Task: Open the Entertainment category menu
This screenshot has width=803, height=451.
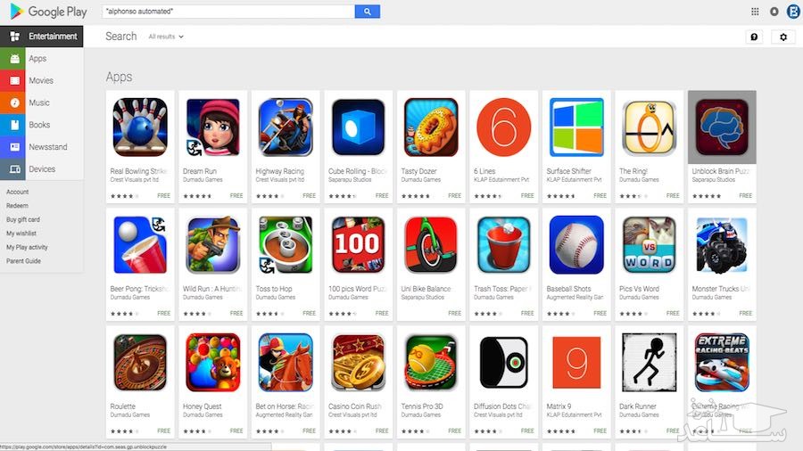Action: pos(41,37)
